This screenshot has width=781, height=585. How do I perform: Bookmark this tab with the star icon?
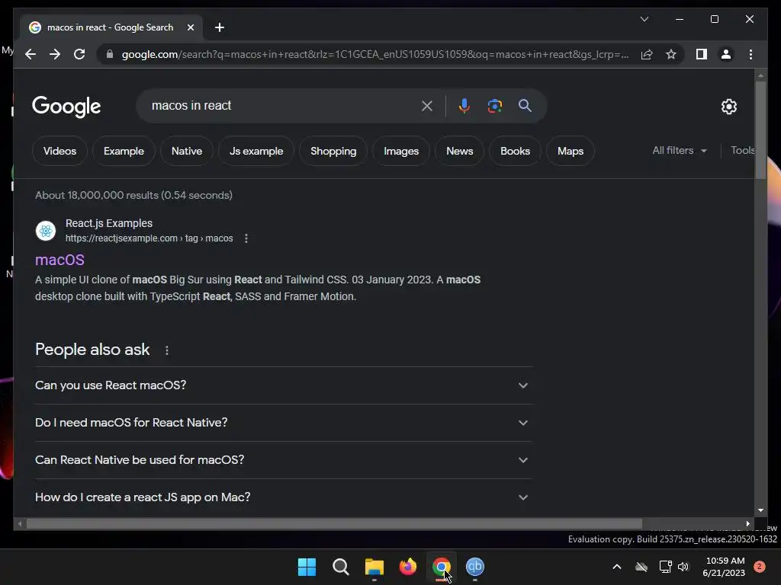(671, 54)
